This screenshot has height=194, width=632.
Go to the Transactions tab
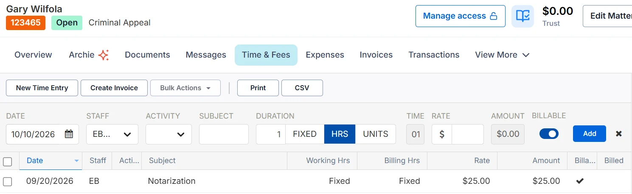click(434, 55)
